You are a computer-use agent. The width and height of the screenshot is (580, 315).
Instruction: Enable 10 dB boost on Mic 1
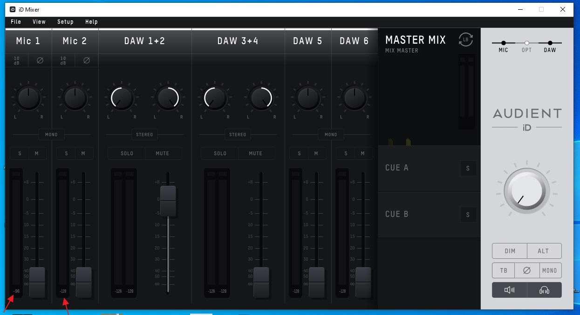17,60
